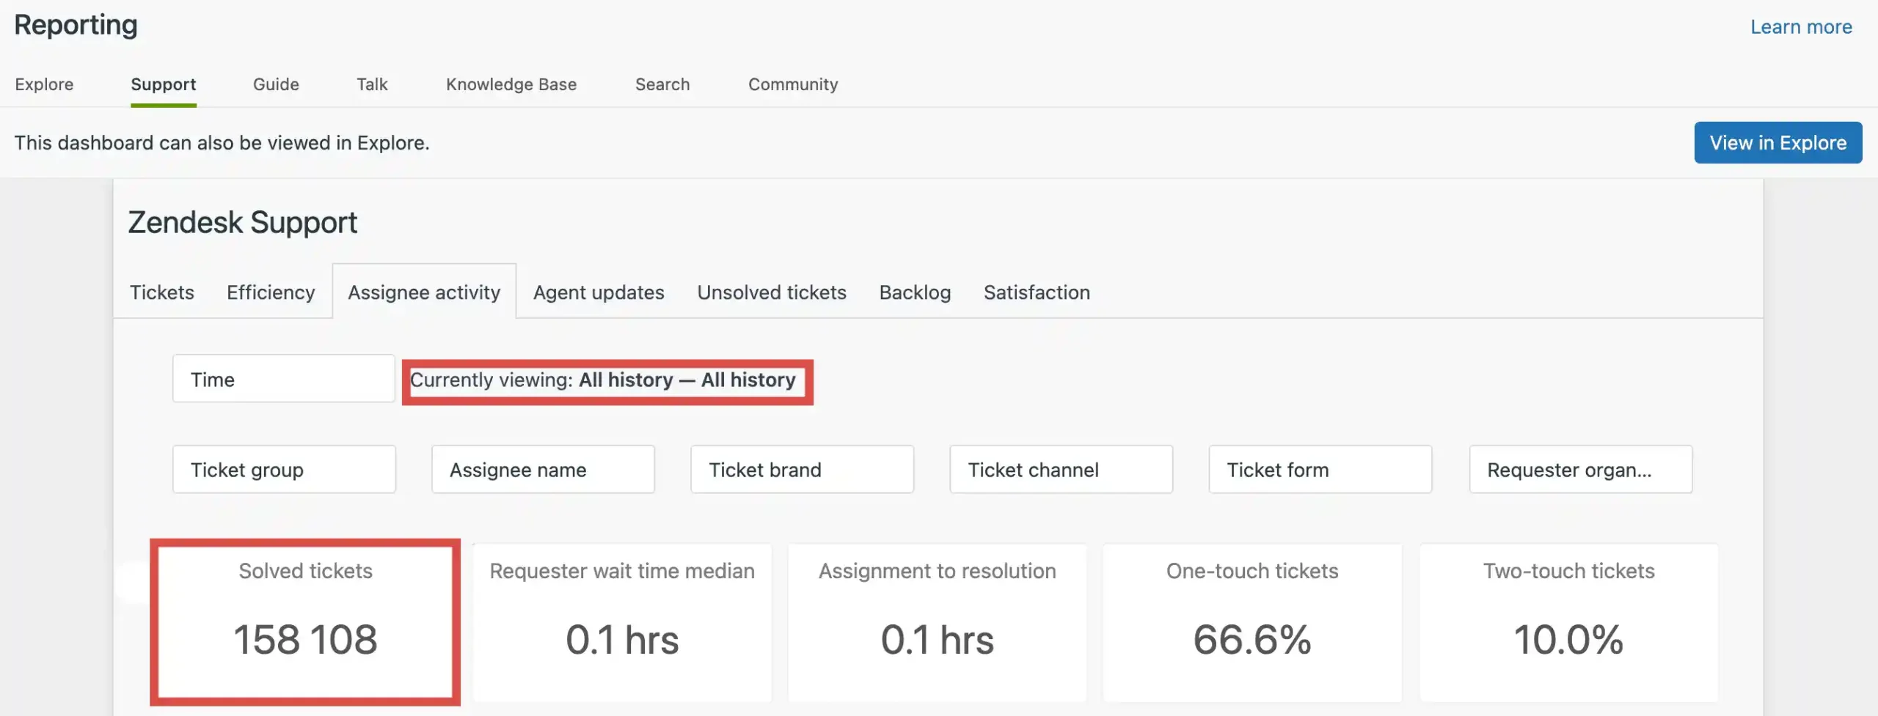
Task: Select the One-touch tickets 66.6% card
Action: [1252, 622]
